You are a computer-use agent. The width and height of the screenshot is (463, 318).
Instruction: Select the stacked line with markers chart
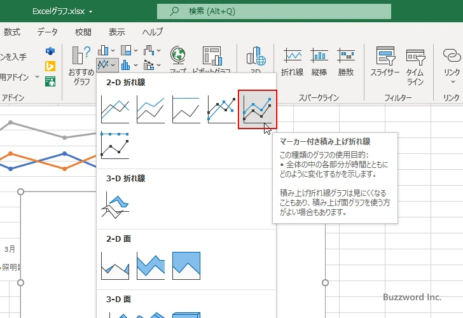(x=257, y=109)
